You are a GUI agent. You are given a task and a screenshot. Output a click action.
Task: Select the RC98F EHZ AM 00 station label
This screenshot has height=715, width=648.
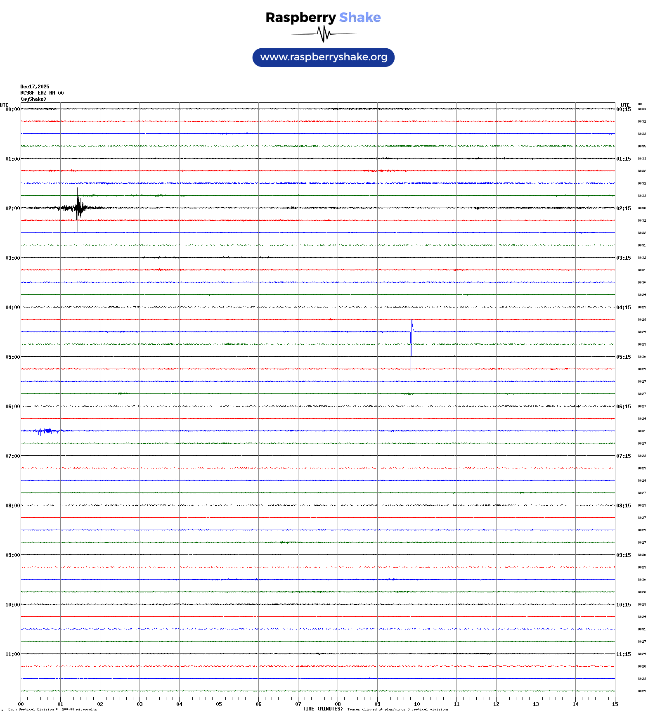click(x=42, y=93)
